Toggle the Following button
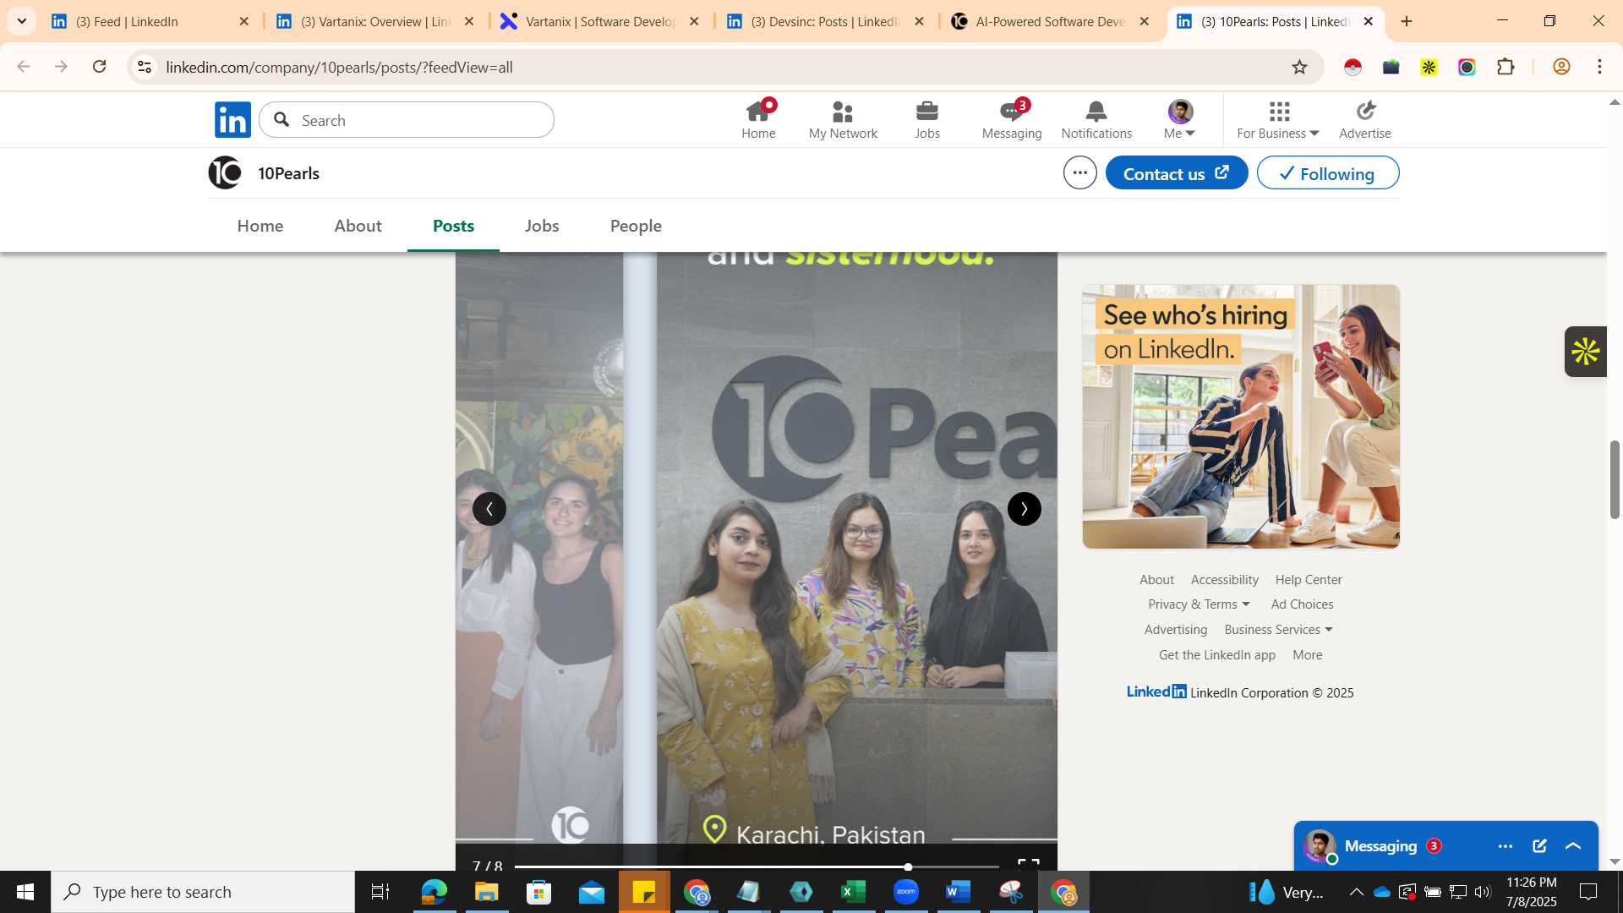Screen dimensions: 1623x913 tap(1328, 173)
